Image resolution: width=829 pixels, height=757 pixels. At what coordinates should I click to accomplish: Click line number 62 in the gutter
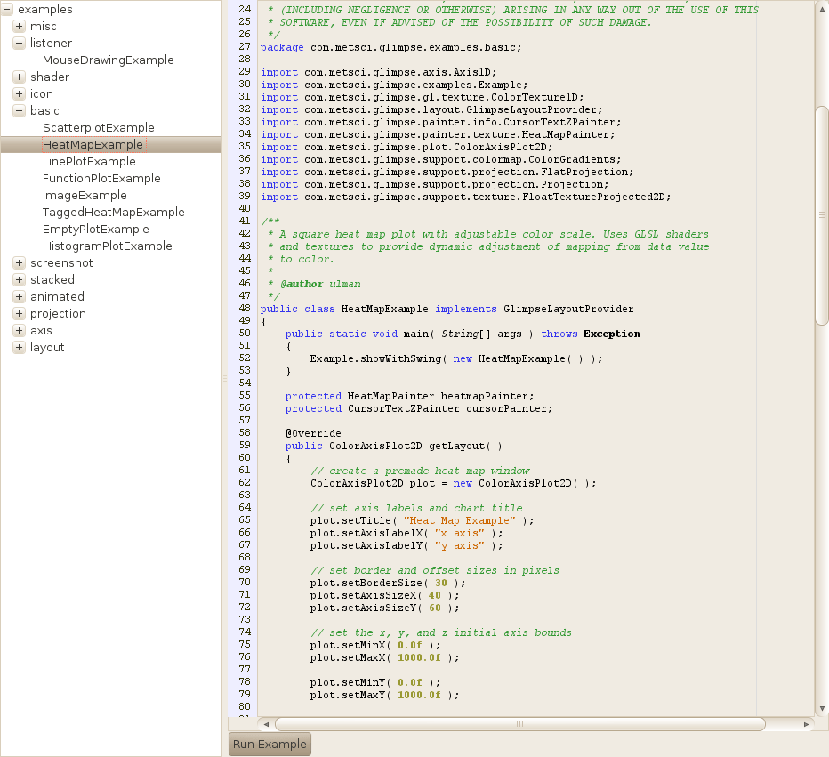click(245, 483)
